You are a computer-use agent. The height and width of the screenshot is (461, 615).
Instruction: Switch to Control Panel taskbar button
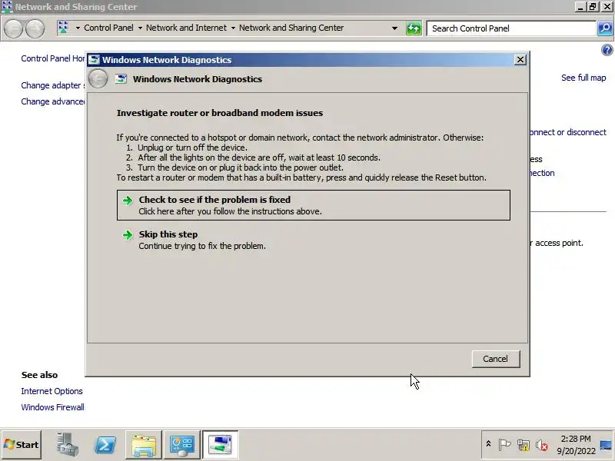pos(182,445)
